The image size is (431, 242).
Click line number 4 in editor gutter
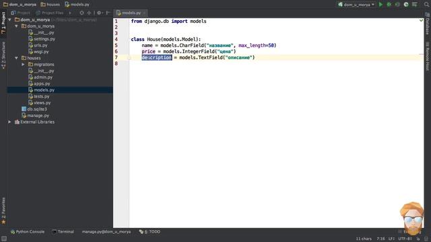tap(116, 39)
